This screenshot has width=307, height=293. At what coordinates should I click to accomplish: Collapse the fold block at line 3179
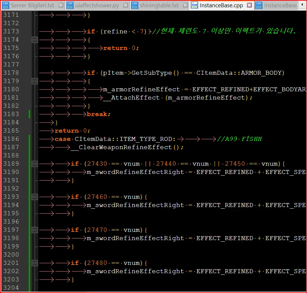coord(35,81)
